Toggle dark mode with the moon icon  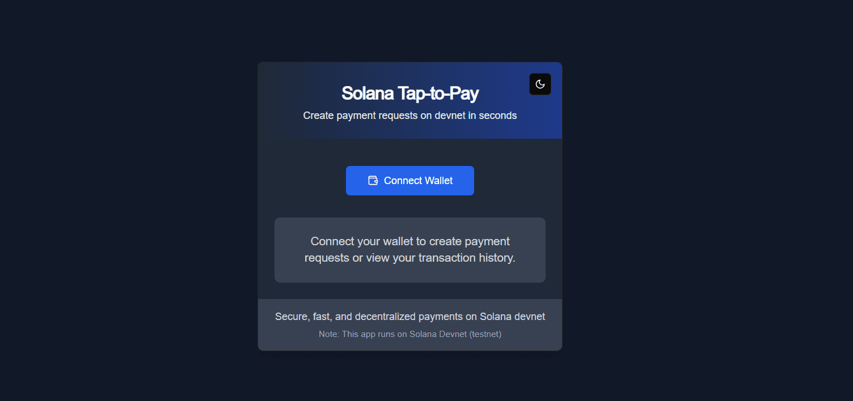pyautogui.click(x=540, y=84)
